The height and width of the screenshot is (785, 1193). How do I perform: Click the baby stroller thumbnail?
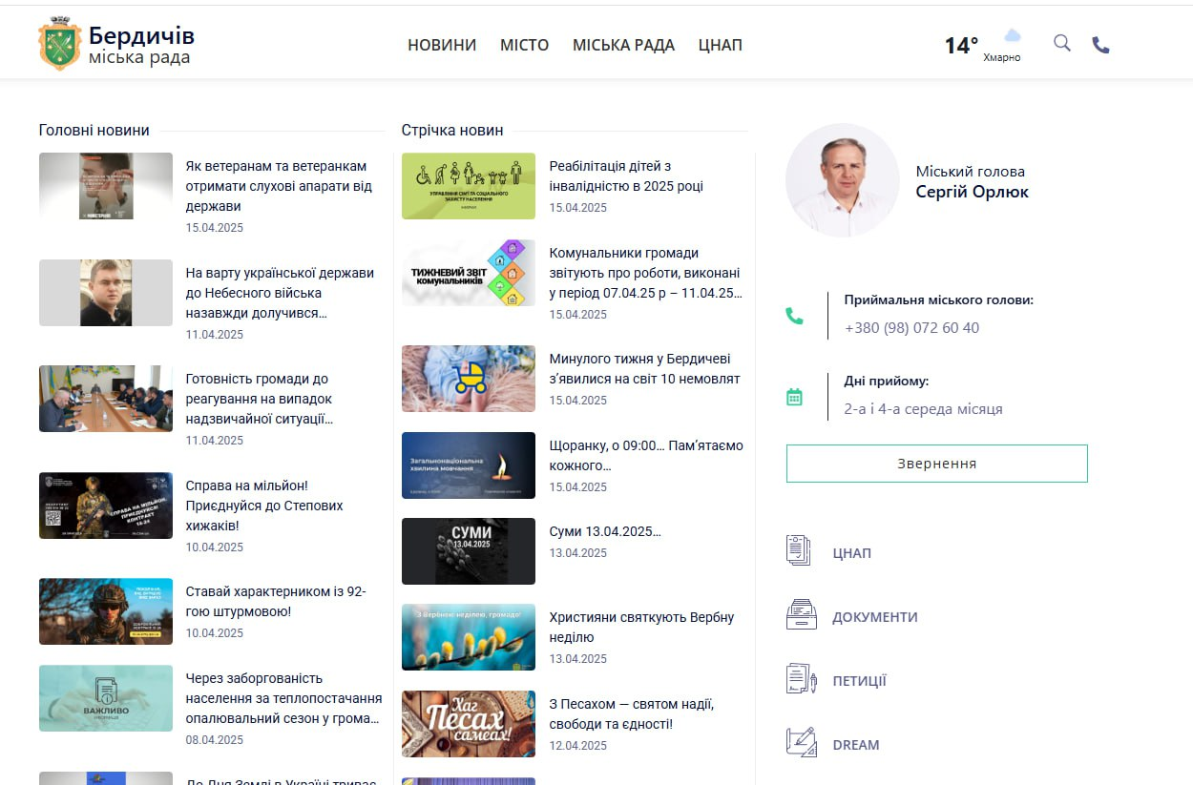pyautogui.click(x=469, y=379)
